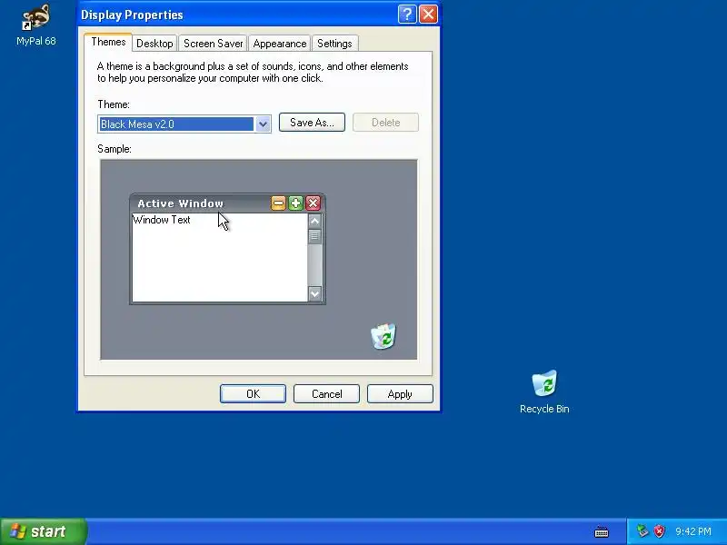Click the disabled Delete button

(385, 123)
